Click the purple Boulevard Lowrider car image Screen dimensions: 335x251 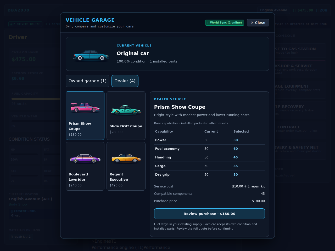(x=85, y=158)
